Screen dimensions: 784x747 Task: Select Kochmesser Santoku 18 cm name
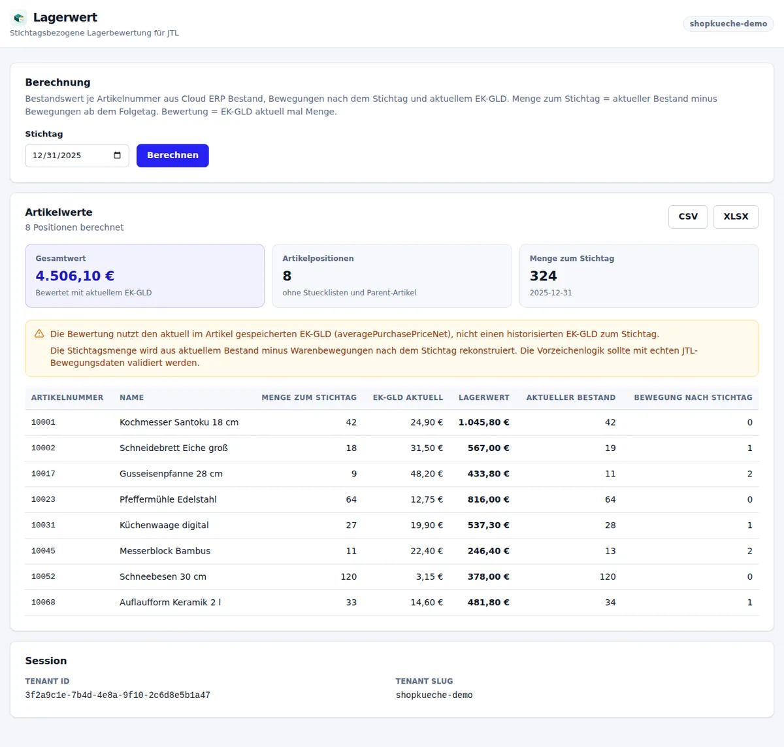[x=179, y=422]
